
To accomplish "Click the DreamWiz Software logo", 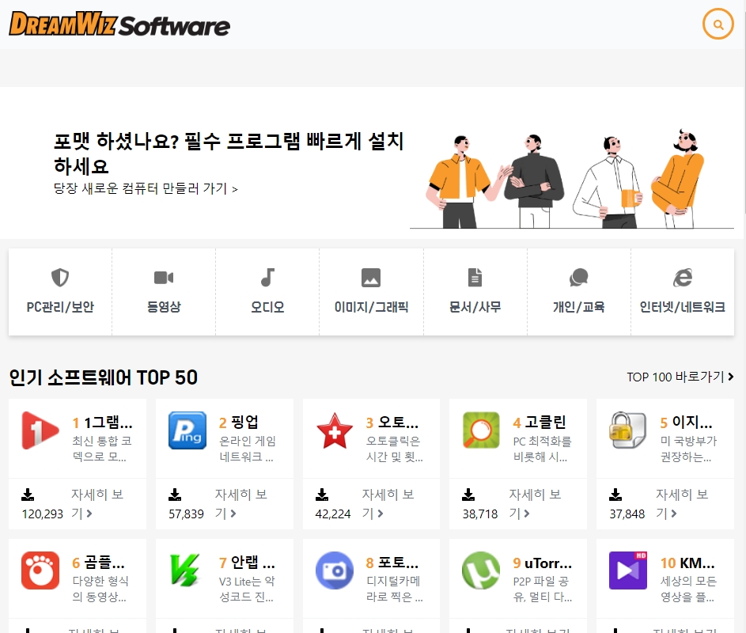I will pyautogui.click(x=118, y=24).
